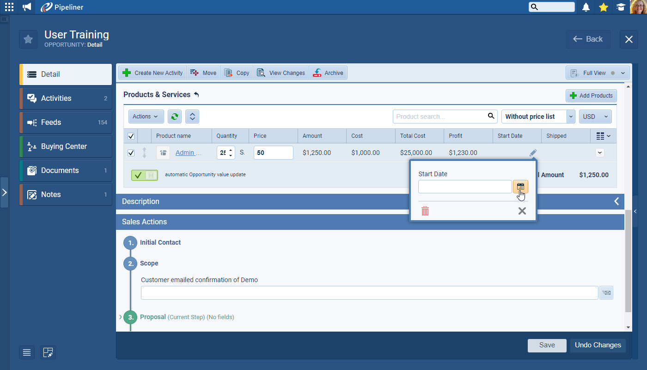647x370 pixels.
Task: Click email icon beside Demo confirmation field
Action: tap(606, 293)
